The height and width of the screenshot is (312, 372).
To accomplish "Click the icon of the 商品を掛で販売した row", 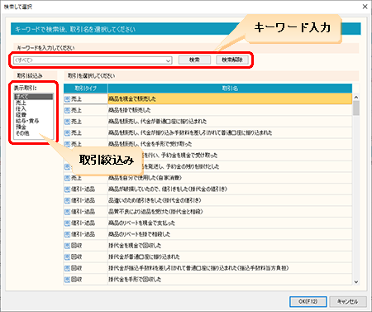I will click(x=67, y=110).
